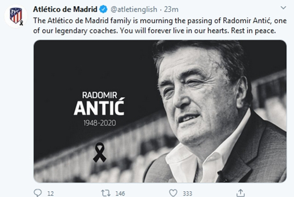Click the tweet body text
The height and width of the screenshot is (197, 294).
click(156, 24)
